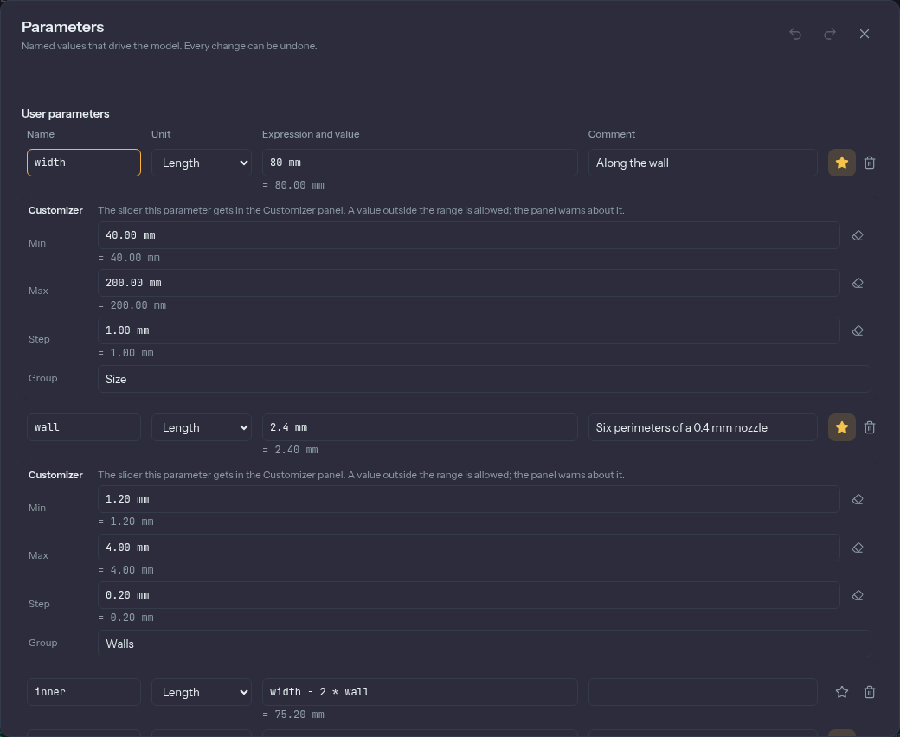The width and height of the screenshot is (900, 737).
Task: Clear the wall Step value with eraser
Action: (x=858, y=595)
